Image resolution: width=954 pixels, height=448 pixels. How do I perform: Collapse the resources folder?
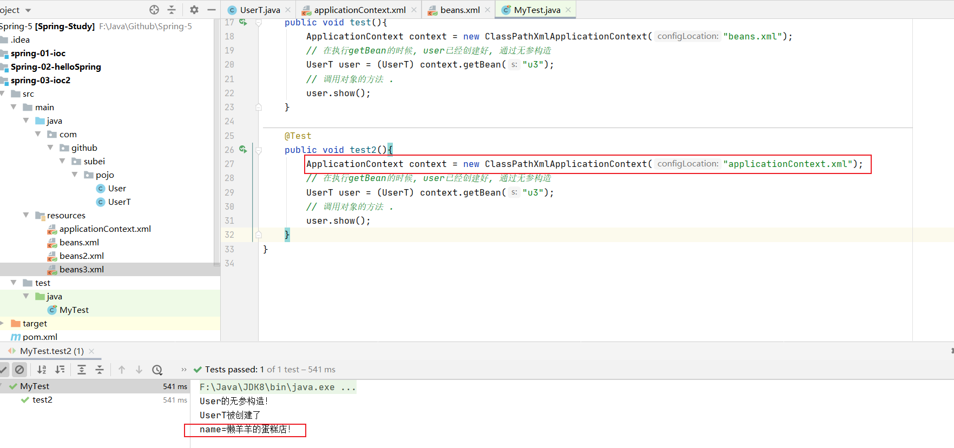click(26, 215)
